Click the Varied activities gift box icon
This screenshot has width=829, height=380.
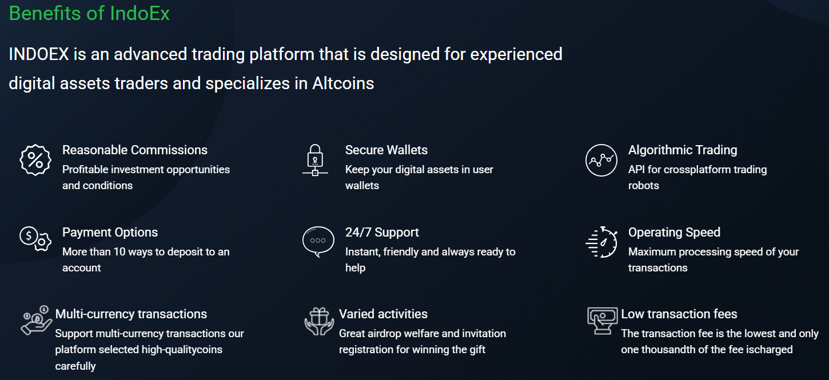coord(318,321)
